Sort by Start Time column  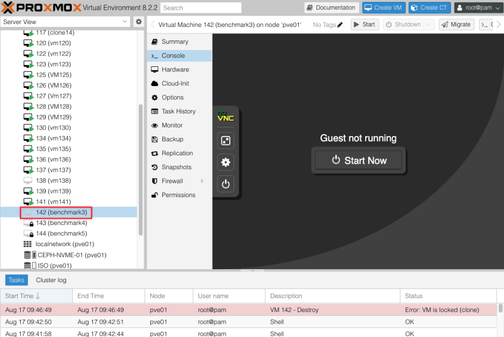pyautogui.click(x=36, y=296)
